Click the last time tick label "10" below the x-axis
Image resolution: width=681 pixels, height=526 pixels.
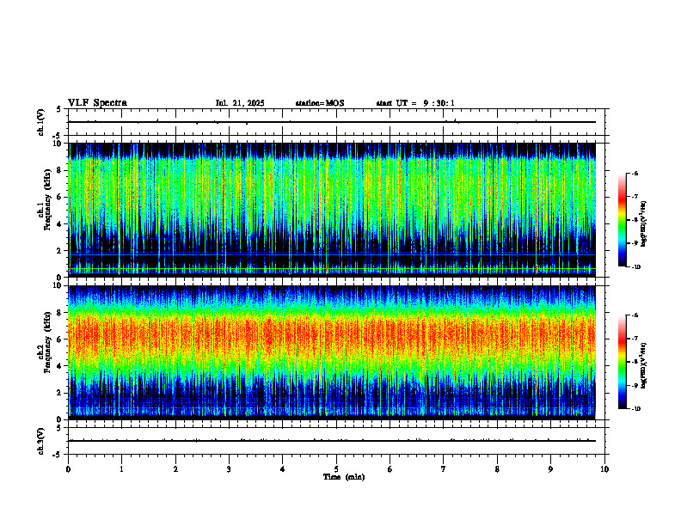pos(604,469)
